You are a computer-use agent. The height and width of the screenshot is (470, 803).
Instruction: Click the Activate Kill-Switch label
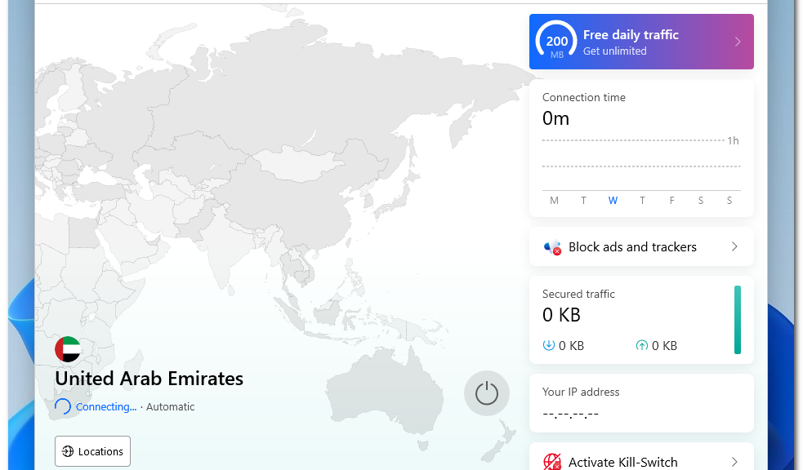tap(622, 462)
